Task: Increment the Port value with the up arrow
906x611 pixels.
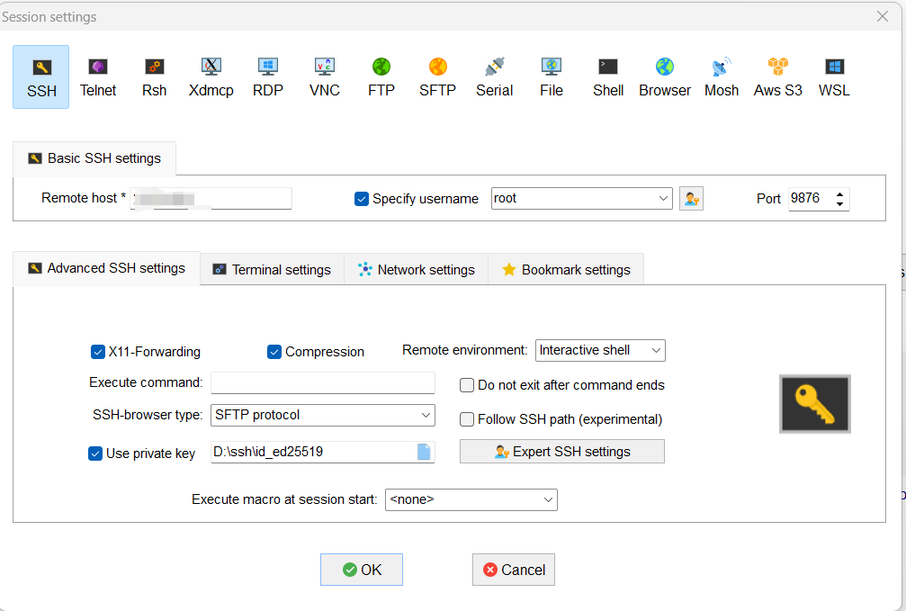Action: pyautogui.click(x=839, y=193)
